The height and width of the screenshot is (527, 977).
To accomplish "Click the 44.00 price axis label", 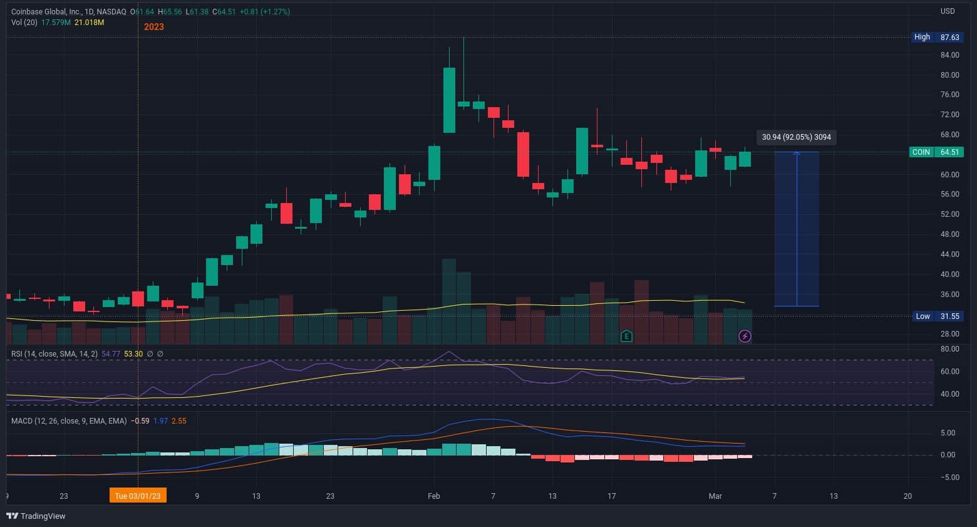I will (x=949, y=254).
